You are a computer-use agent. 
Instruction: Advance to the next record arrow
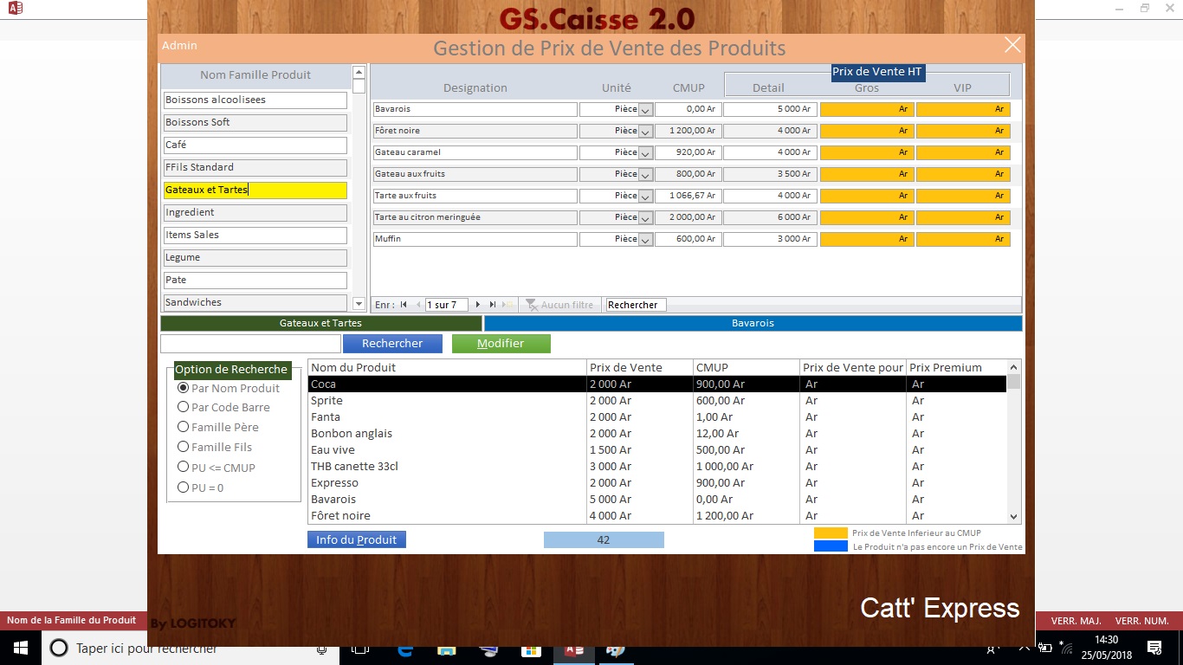tap(478, 305)
